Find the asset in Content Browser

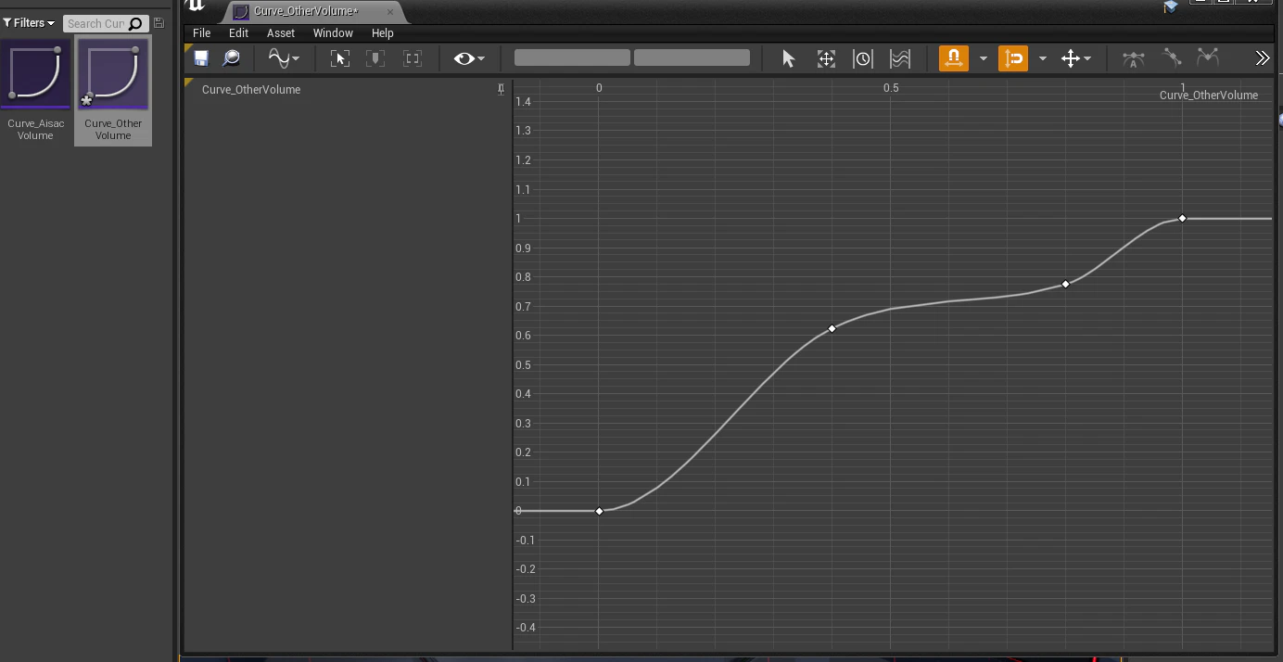tap(232, 58)
